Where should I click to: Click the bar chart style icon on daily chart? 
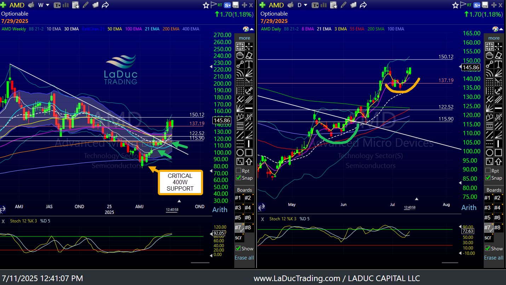point(323,5)
